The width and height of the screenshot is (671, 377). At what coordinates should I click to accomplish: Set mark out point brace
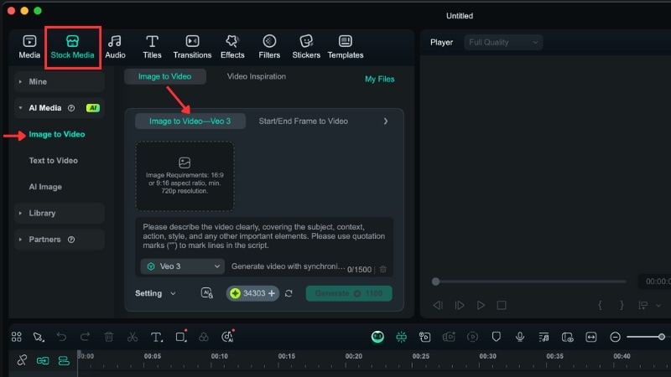(x=622, y=305)
